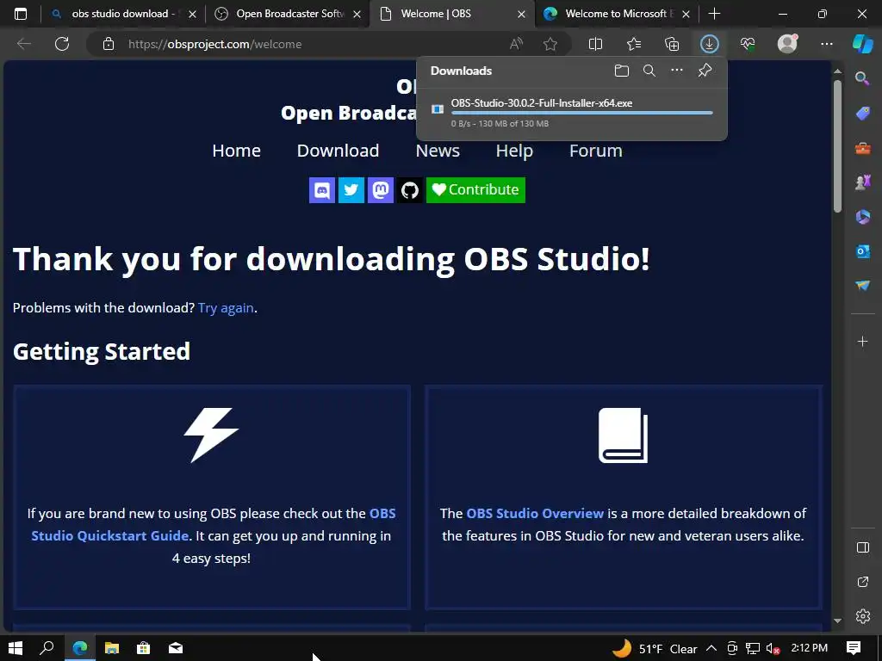
Task: Click the lightning bolt quickstart icon
Action: (x=212, y=435)
